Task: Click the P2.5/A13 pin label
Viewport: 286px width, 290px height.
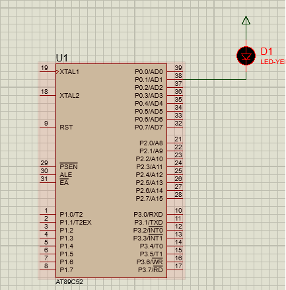Action: click(149, 183)
